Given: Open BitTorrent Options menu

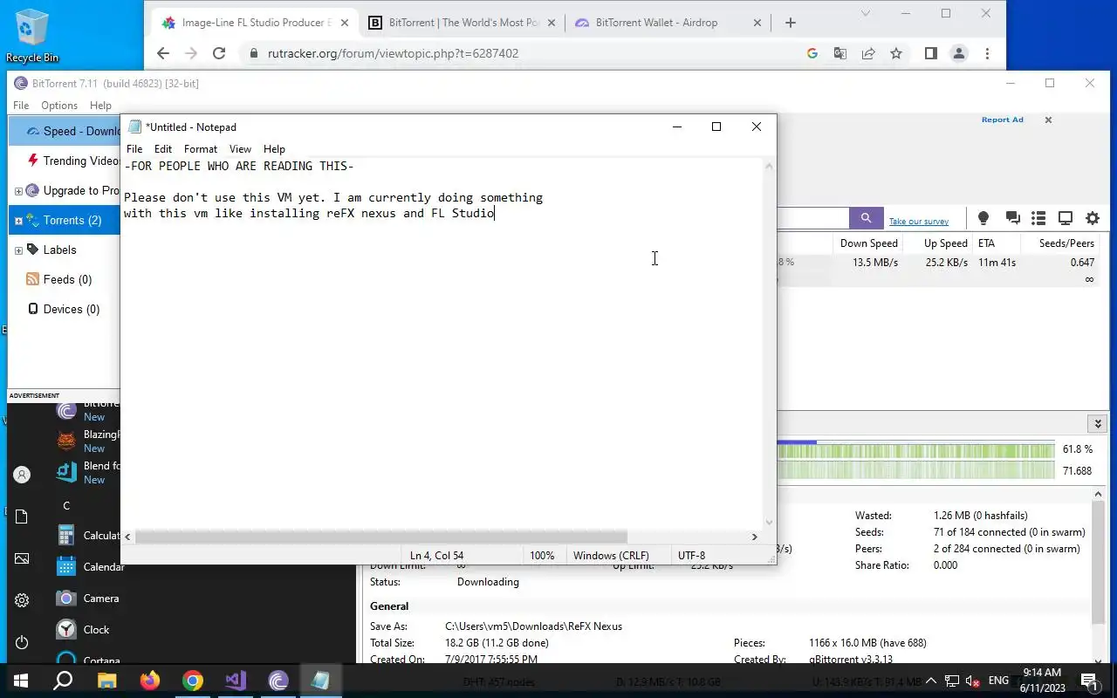Looking at the screenshot, I should (59, 106).
